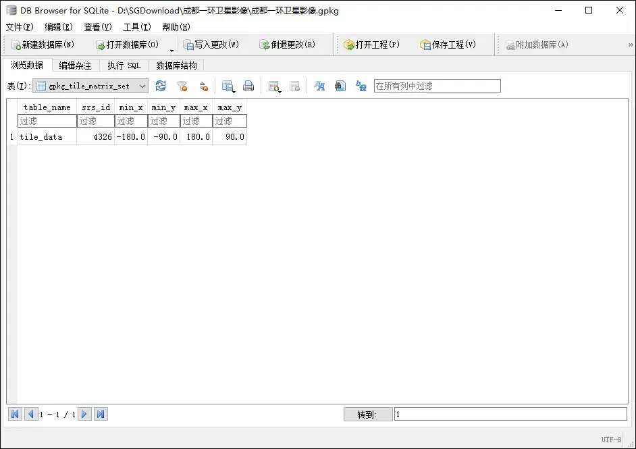Screen dimensions: 636x449
Task: Click the print table icon
Action: pos(248,86)
